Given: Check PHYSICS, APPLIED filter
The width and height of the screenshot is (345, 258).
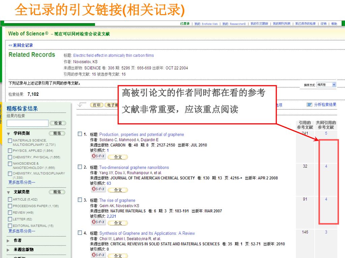Looking at the screenshot, I should tap(10, 150).
